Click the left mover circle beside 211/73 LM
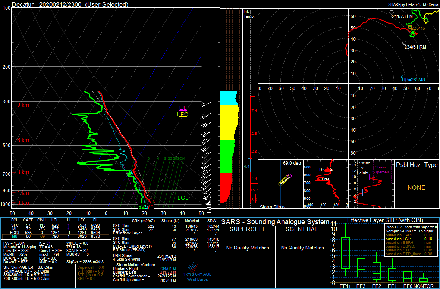Image resolution: width=440 pixels, height=289 pixels. point(392,12)
